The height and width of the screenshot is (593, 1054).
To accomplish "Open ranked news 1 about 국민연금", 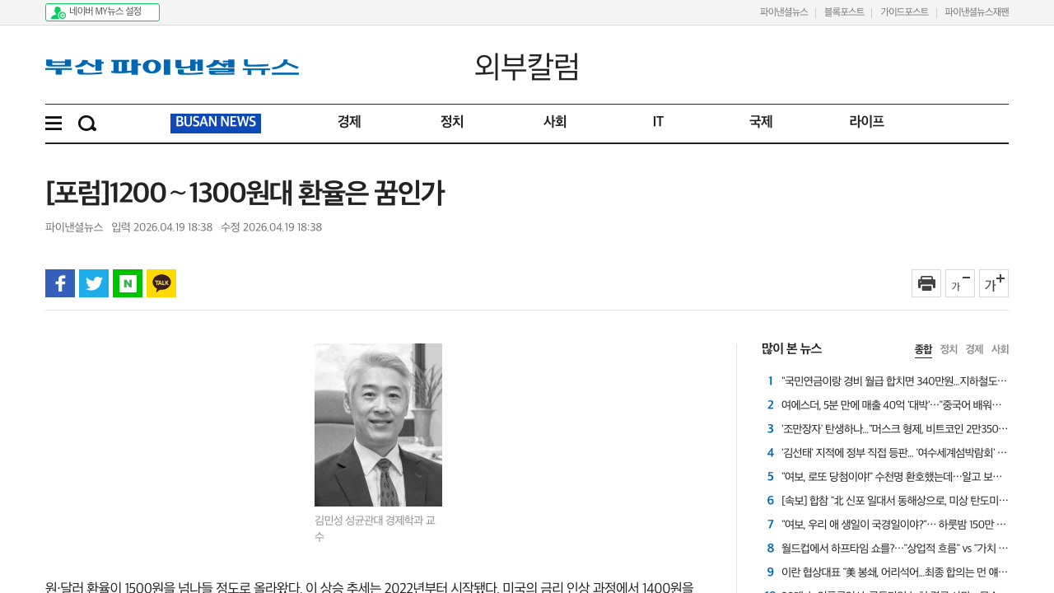I will click(x=894, y=381).
